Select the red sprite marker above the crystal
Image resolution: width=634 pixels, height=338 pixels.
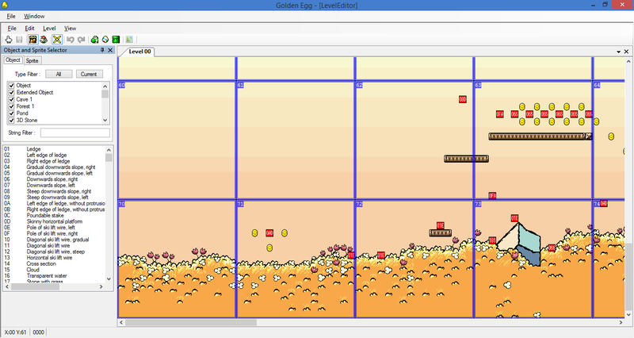pyautogui.click(x=514, y=218)
